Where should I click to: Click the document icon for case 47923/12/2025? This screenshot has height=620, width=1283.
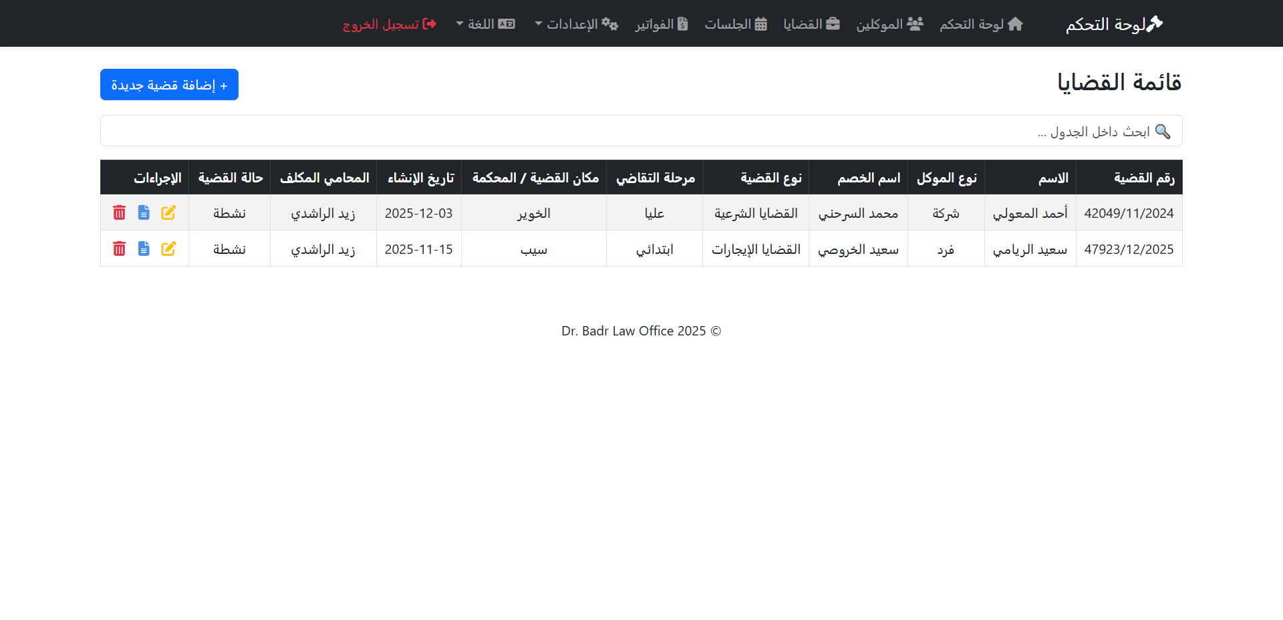[144, 249]
